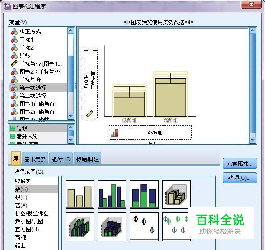Viewport: 265px width, 250px height.
Task: Click the category list scroll down arrow
Action: point(71,140)
